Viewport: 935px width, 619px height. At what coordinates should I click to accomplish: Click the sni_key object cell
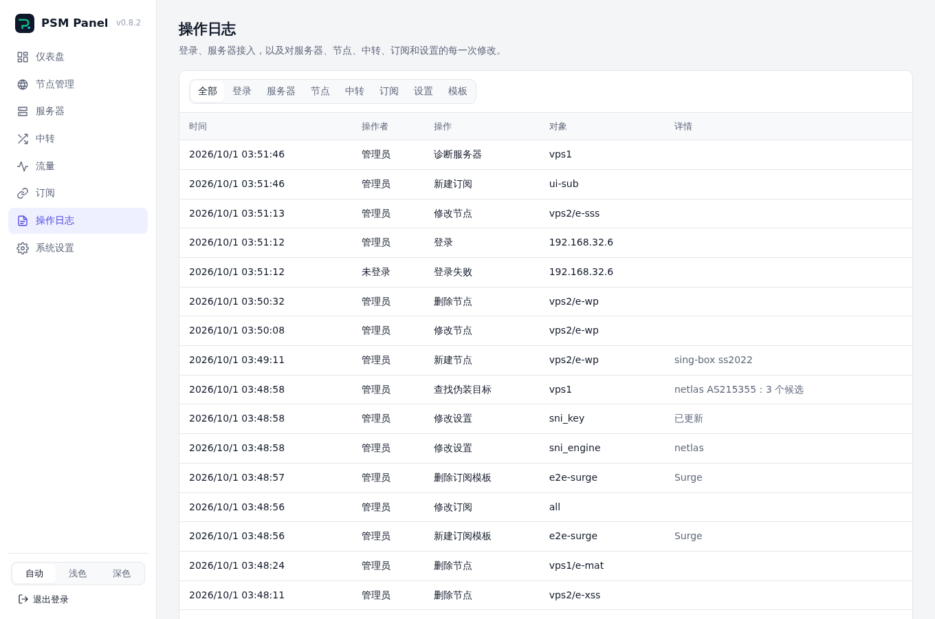pyautogui.click(x=566, y=419)
